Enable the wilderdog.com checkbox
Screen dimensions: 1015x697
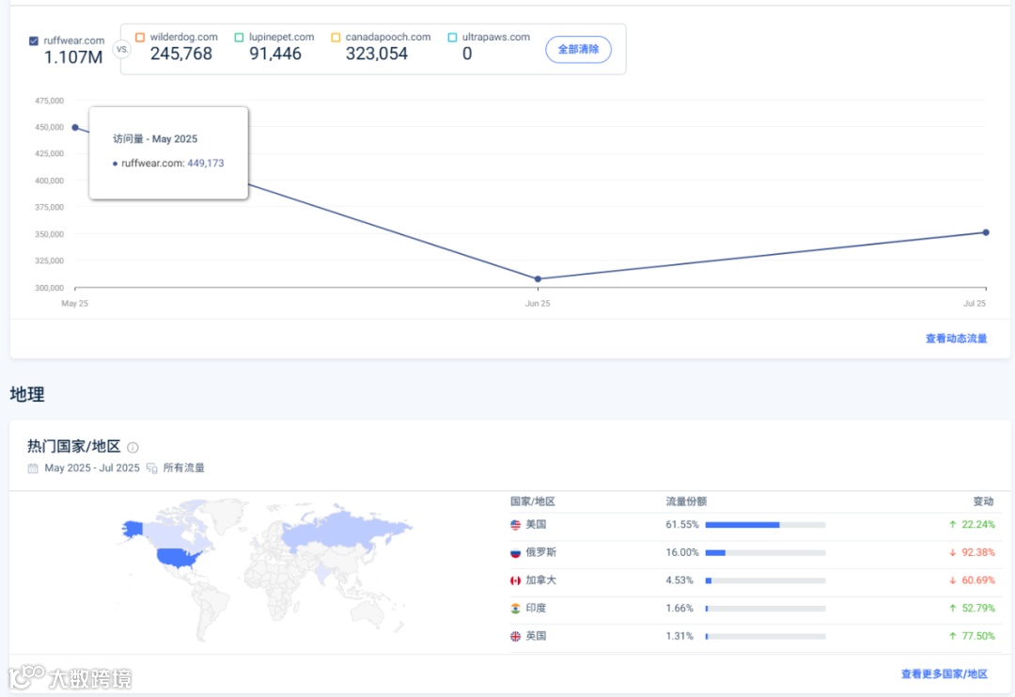[x=140, y=37]
